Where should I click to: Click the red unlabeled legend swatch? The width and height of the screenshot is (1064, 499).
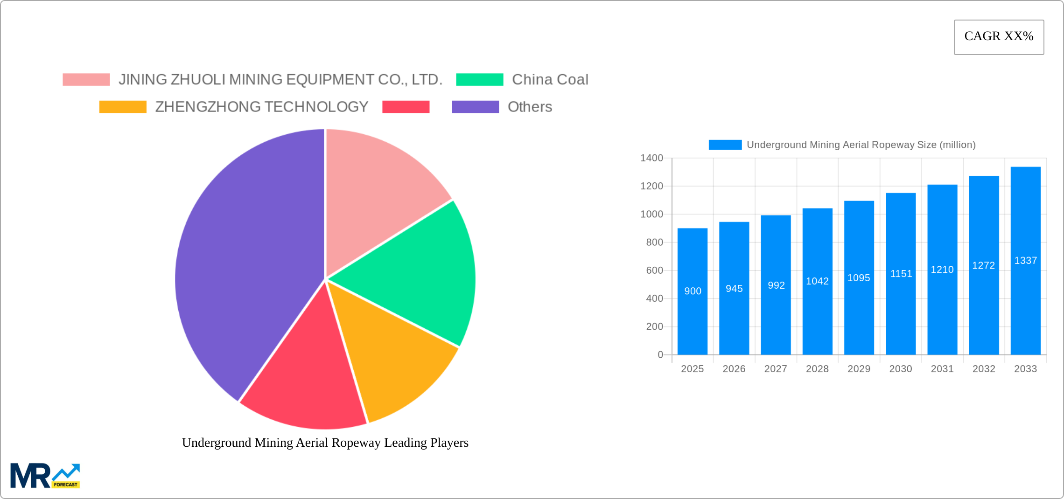(406, 107)
